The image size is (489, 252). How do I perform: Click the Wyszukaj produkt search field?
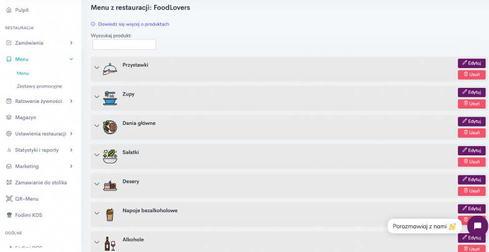point(124,45)
